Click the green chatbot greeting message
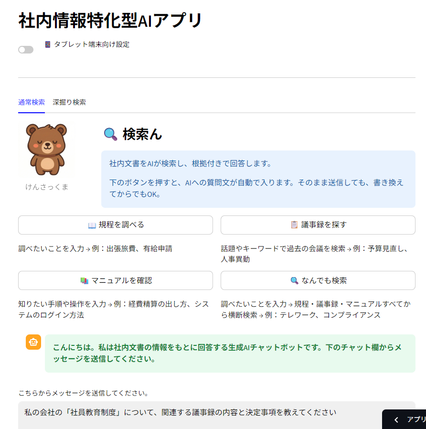The height and width of the screenshot is (429, 426). tap(230, 353)
